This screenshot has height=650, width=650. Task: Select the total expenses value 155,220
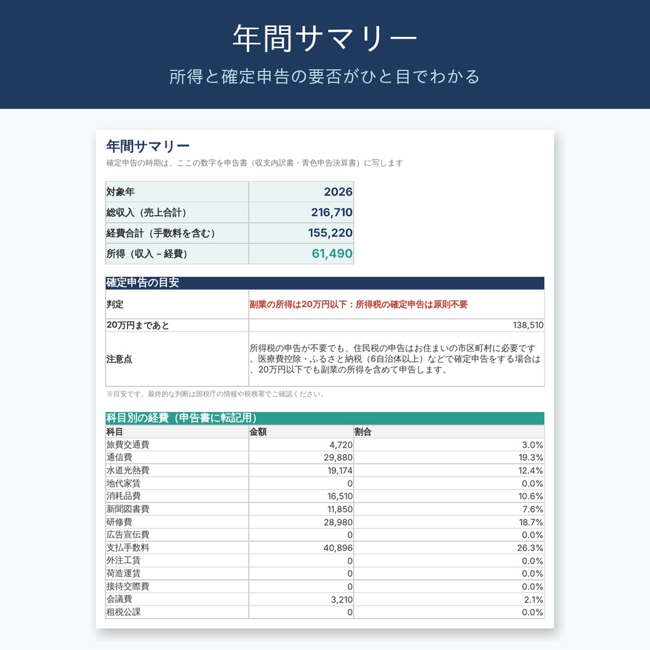330,233
